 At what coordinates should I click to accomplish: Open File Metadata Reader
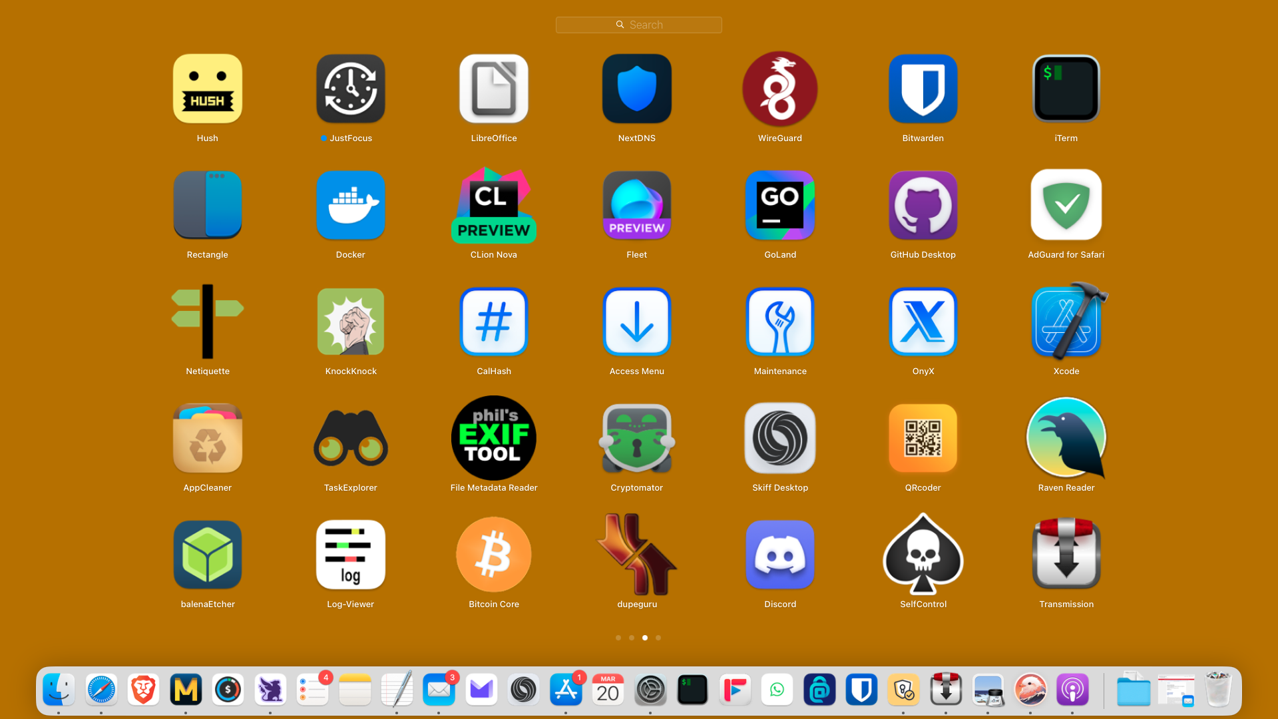click(494, 438)
